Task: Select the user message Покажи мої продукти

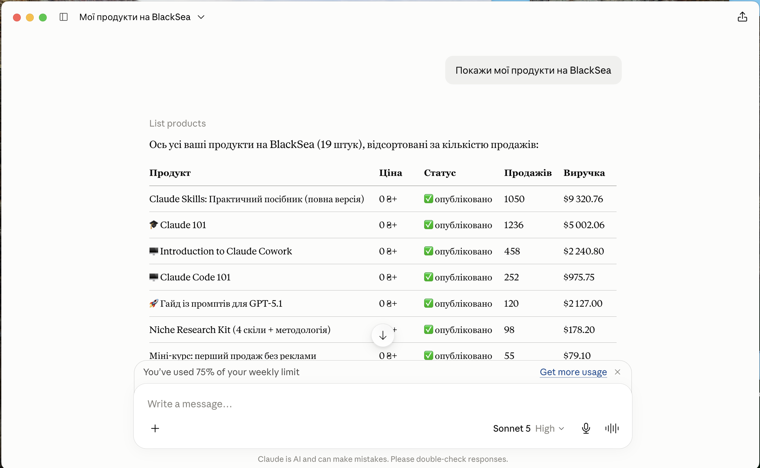Action: pyautogui.click(x=533, y=70)
